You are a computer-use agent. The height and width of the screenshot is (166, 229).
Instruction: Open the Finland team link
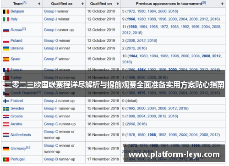[16, 101]
